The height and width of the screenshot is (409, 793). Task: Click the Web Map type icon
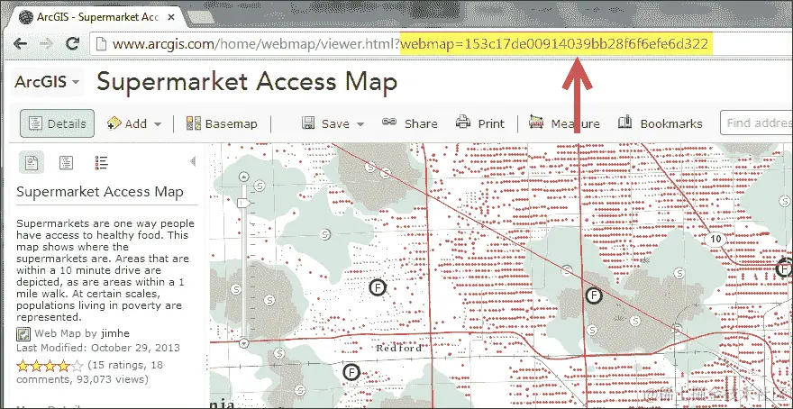[x=23, y=334]
